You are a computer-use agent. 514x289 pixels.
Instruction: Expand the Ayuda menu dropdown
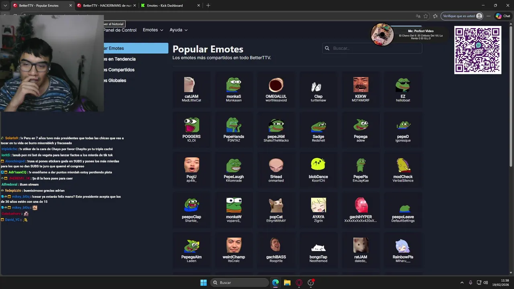click(178, 30)
